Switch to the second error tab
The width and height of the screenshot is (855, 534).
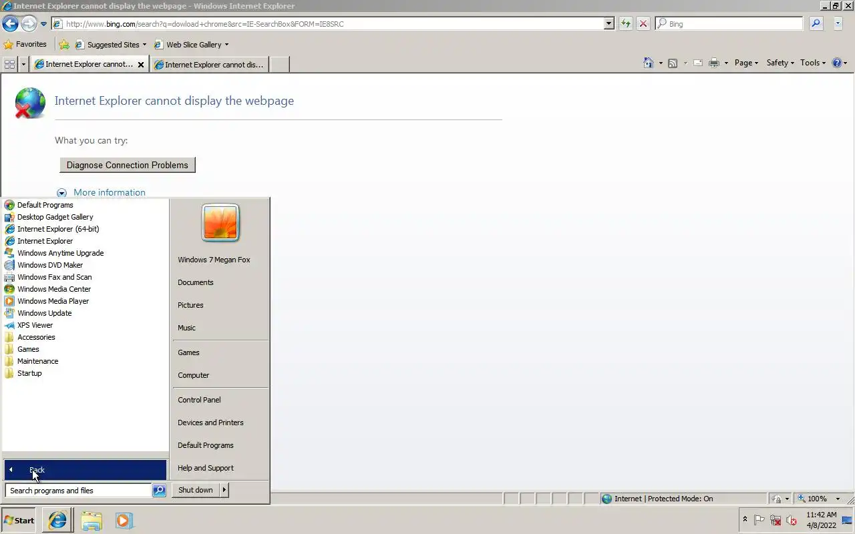coord(210,65)
